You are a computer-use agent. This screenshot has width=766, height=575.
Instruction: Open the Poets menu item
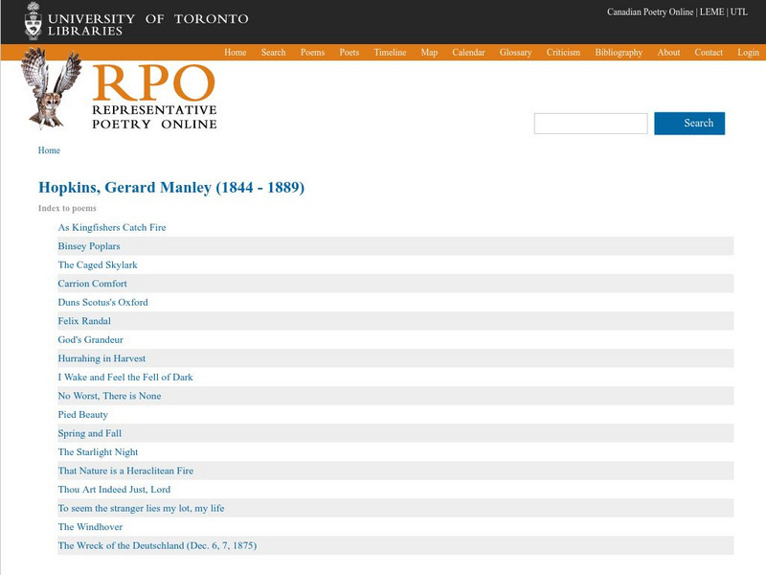coord(349,53)
